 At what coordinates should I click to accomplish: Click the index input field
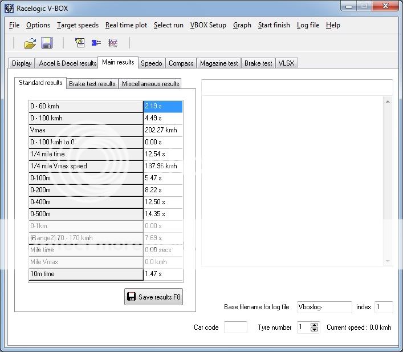[384, 307]
